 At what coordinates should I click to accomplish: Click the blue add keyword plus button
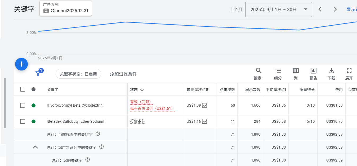[x=21, y=64]
